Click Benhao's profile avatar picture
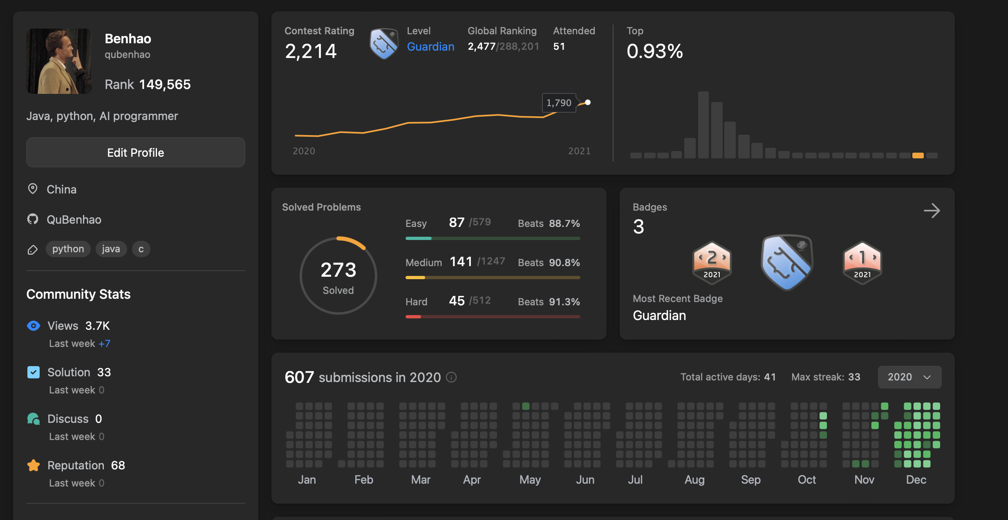This screenshot has height=520, width=1008. coord(59,61)
